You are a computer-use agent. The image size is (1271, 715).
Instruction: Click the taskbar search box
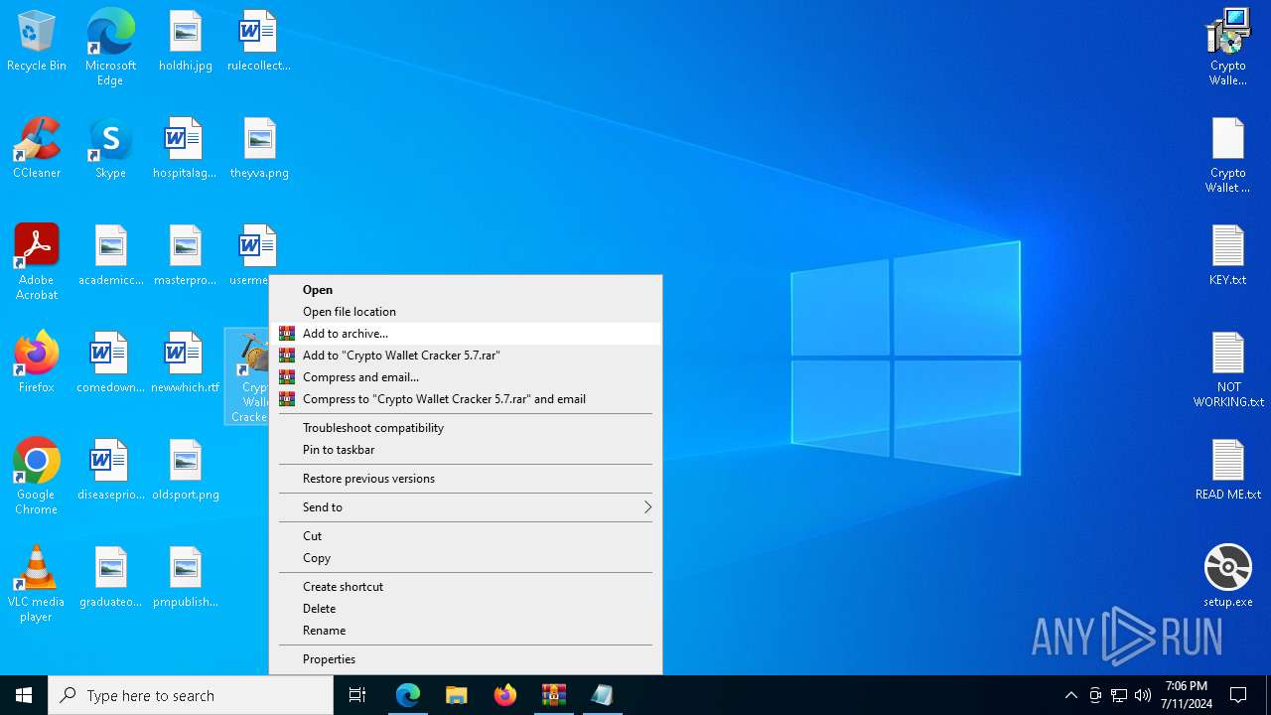(191, 695)
